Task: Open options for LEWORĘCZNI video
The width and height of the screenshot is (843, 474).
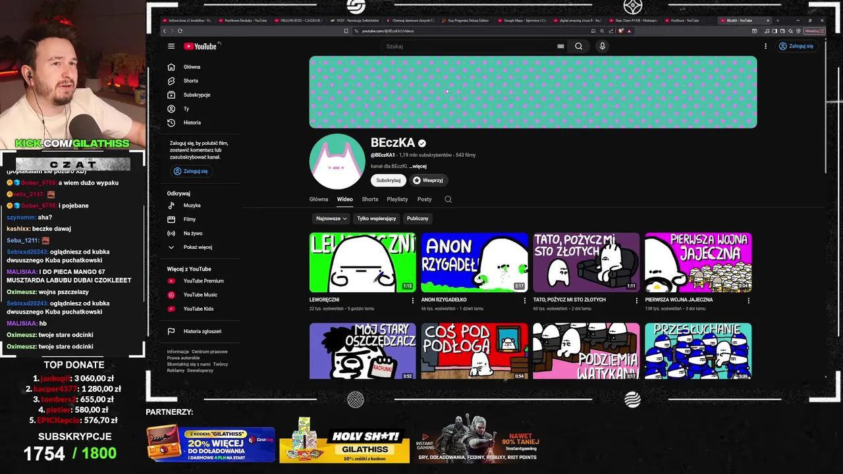Action: [x=413, y=300]
